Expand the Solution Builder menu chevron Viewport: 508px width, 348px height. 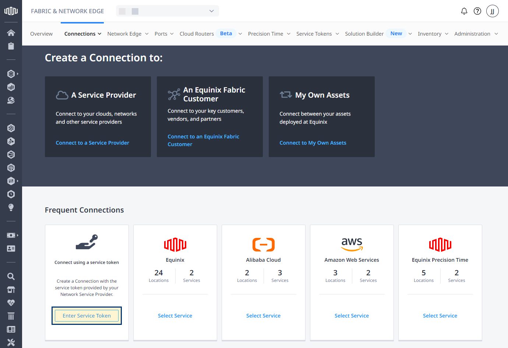tap(410, 34)
